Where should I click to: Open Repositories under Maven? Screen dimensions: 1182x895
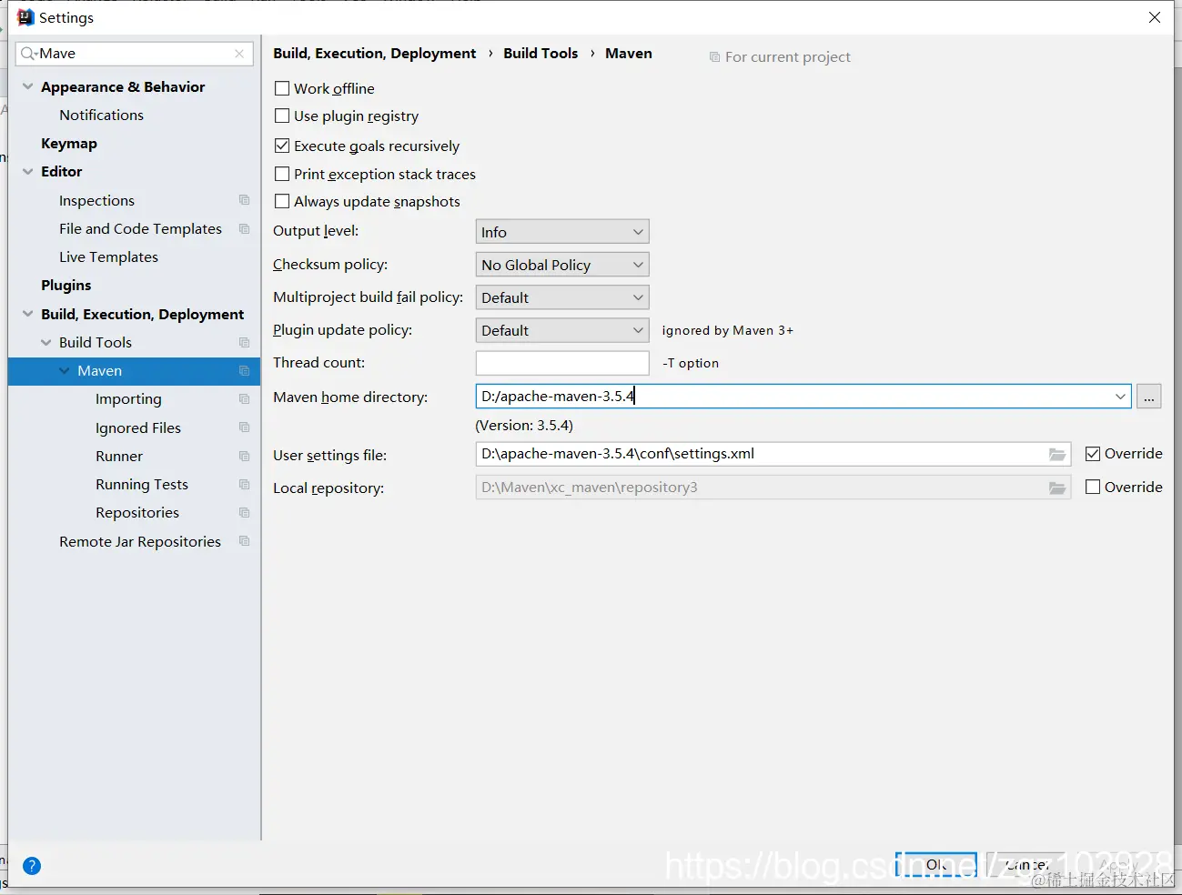pyautogui.click(x=137, y=512)
